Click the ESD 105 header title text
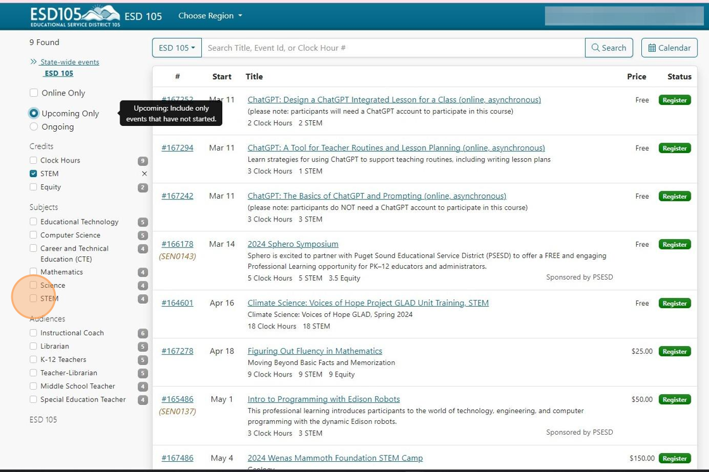 pyautogui.click(x=143, y=16)
